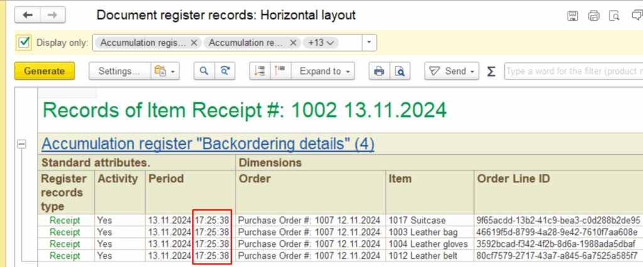Click the forward navigation arrow
The image size is (643, 267).
(x=53, y=15)
